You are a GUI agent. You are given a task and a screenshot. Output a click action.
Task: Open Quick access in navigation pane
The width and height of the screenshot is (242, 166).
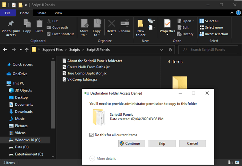pos(20,64)
